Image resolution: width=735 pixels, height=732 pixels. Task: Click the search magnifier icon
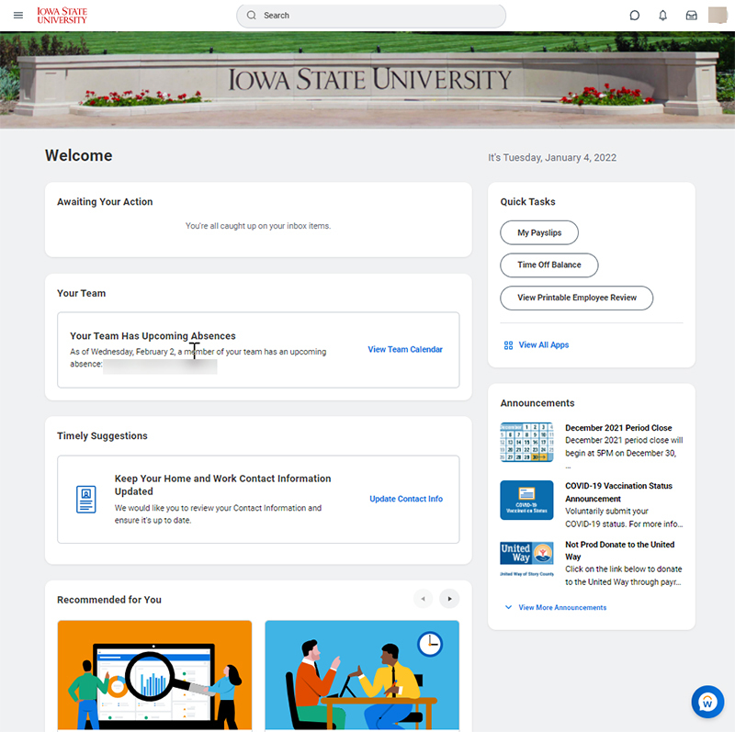251,16
